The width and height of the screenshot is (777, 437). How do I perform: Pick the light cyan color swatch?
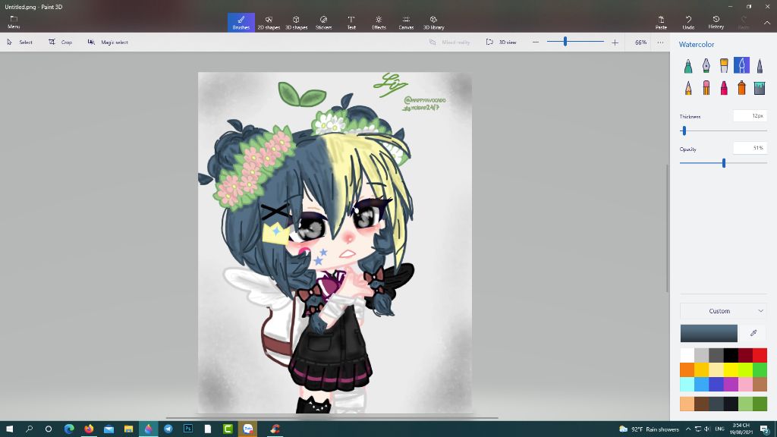tap(687, 384)
